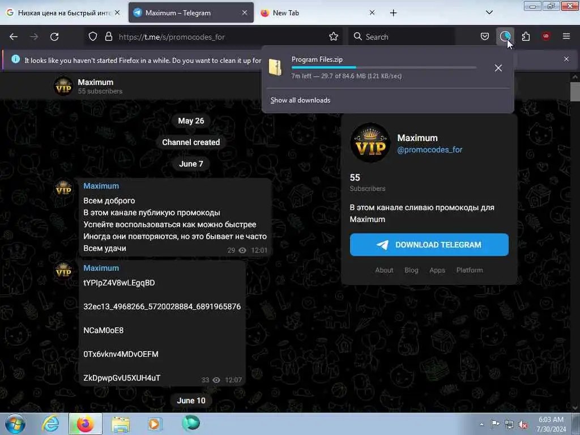Viewport: 580px width, 435px height.
Task: Click the muted volume tray icon
Action: tap(523, 425)
